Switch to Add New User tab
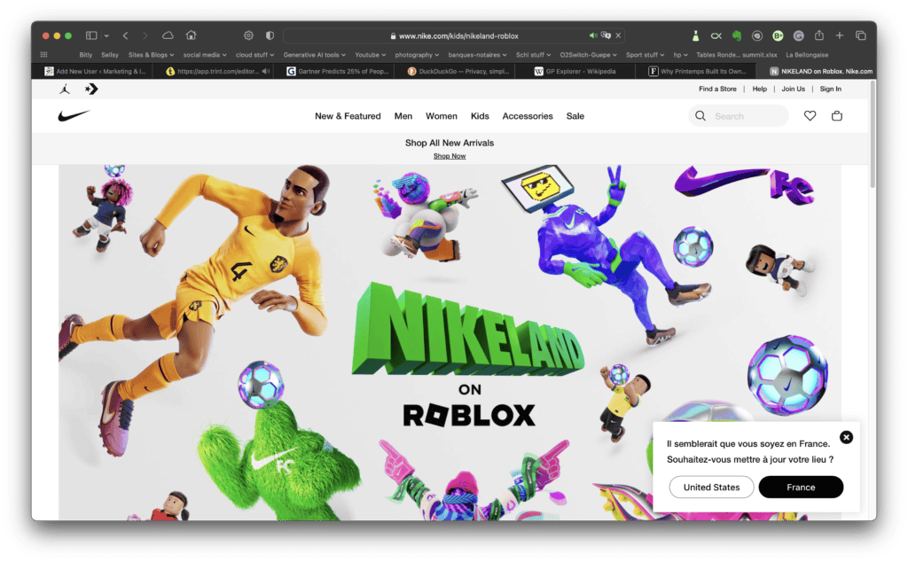The image size is (908, 562). (95, 71)
